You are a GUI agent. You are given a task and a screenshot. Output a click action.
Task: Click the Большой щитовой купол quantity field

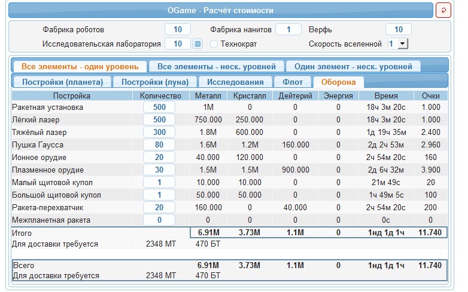pos(159,195)
